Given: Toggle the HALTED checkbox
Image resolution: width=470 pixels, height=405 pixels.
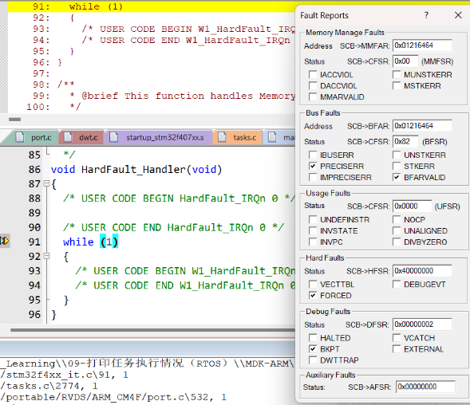Looking at the screenshot, I should click(313, 338).
